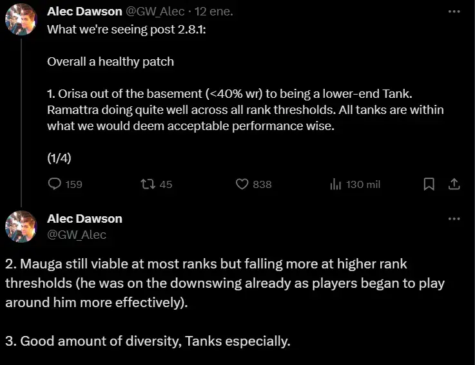Click the 130 mil views count
The width and height of the screenshot is (475, 365).
pyautogui.click(x=364, y=184)
